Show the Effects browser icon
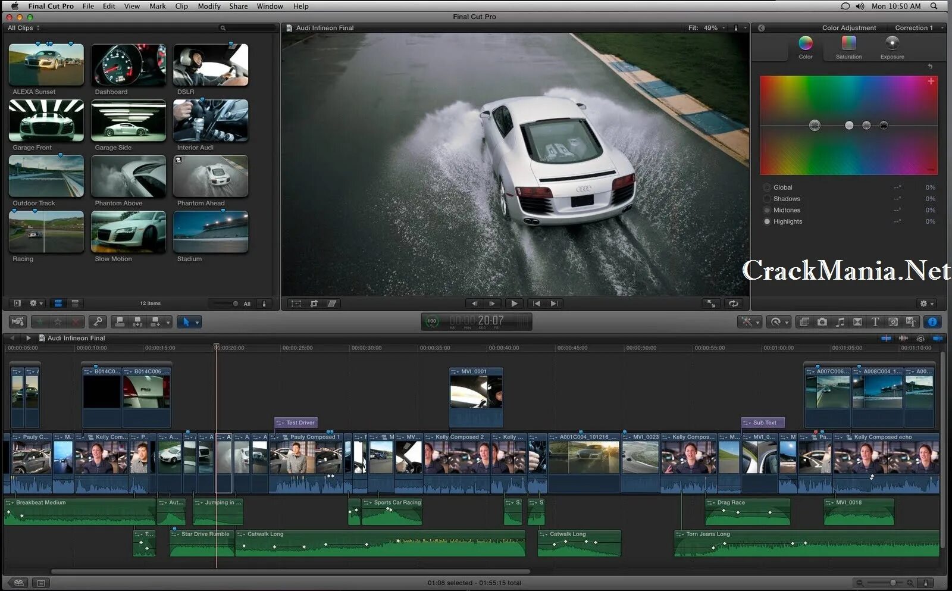 coord(804,322)
